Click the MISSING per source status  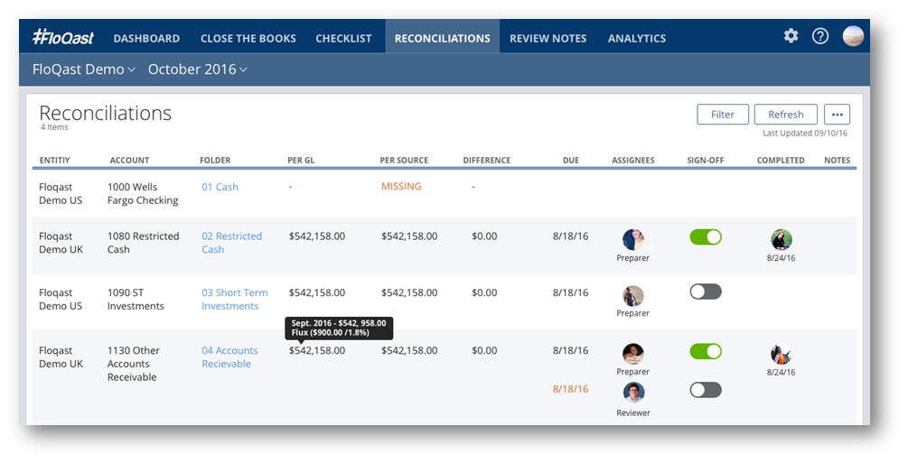(401, 186)
